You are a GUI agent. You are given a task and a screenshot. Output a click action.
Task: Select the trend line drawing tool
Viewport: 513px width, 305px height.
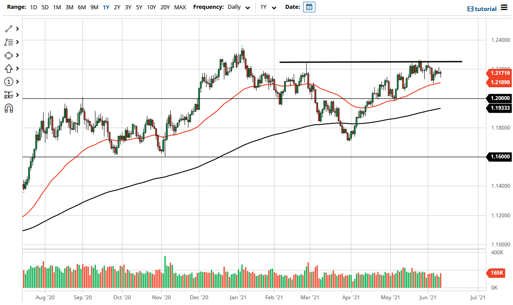9,28
